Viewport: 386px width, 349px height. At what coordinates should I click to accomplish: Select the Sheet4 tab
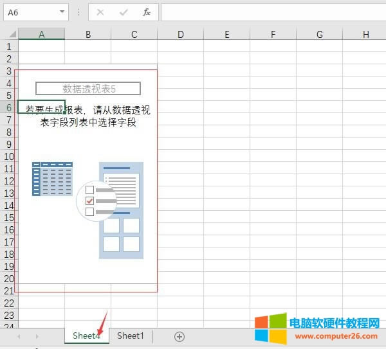pyautogui.click(x=86, y=336)
